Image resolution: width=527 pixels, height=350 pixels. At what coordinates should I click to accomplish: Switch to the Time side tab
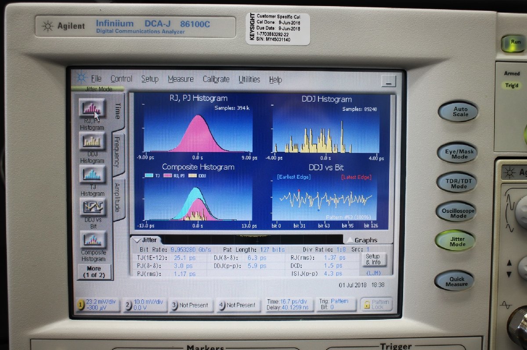(118, 111)
